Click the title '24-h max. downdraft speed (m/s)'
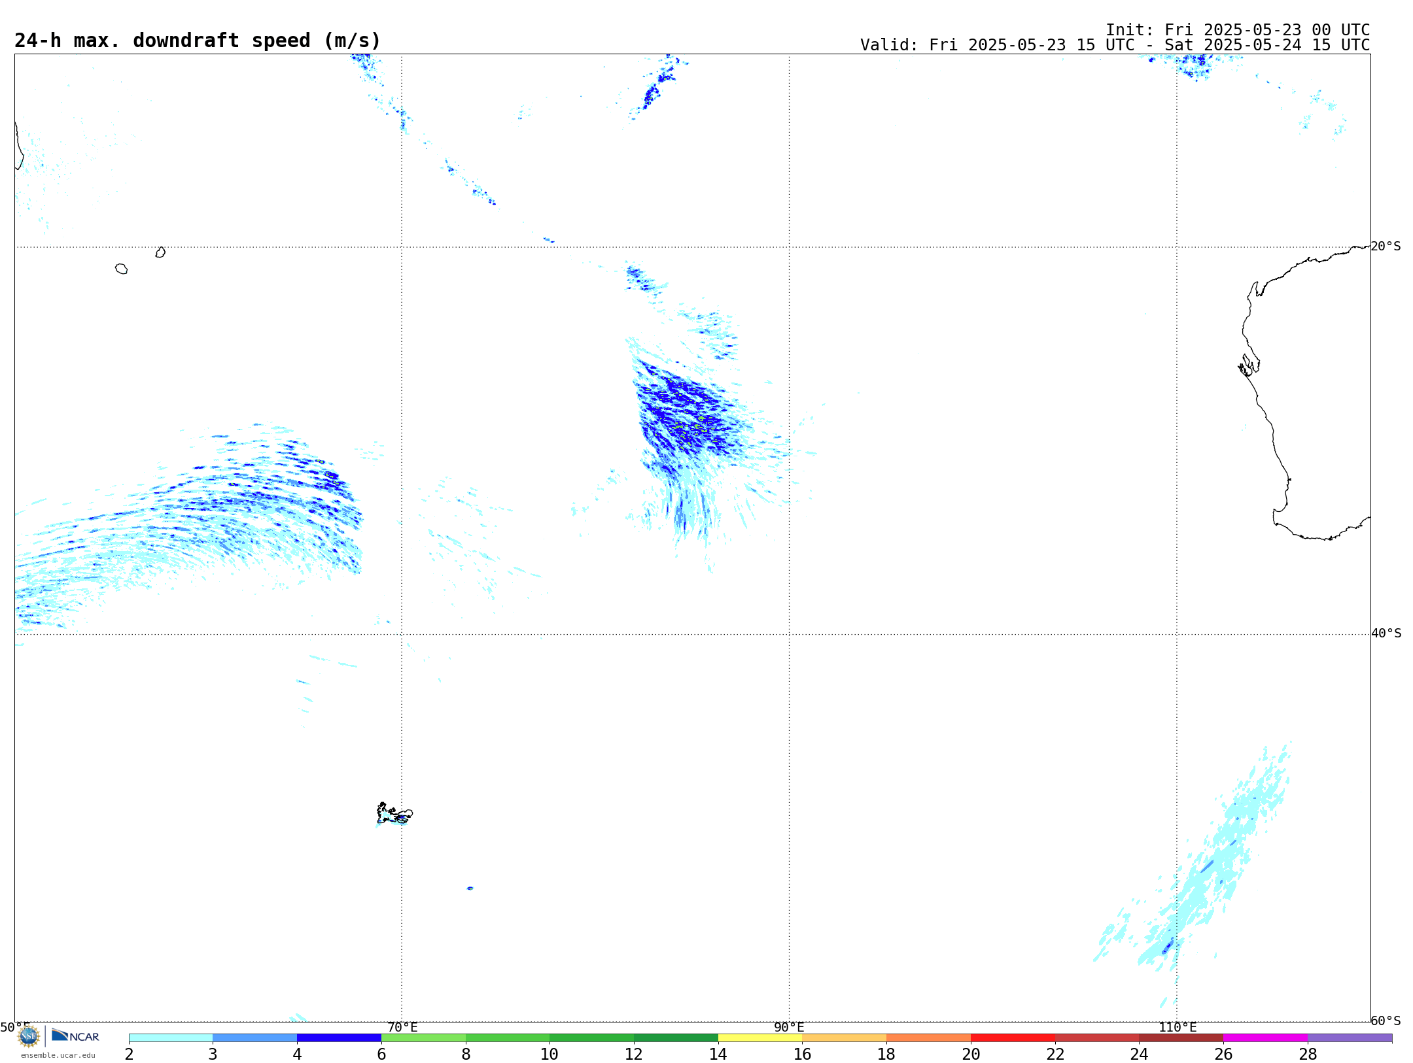This screenshot has height=1063, width=1413. [198, 41]
